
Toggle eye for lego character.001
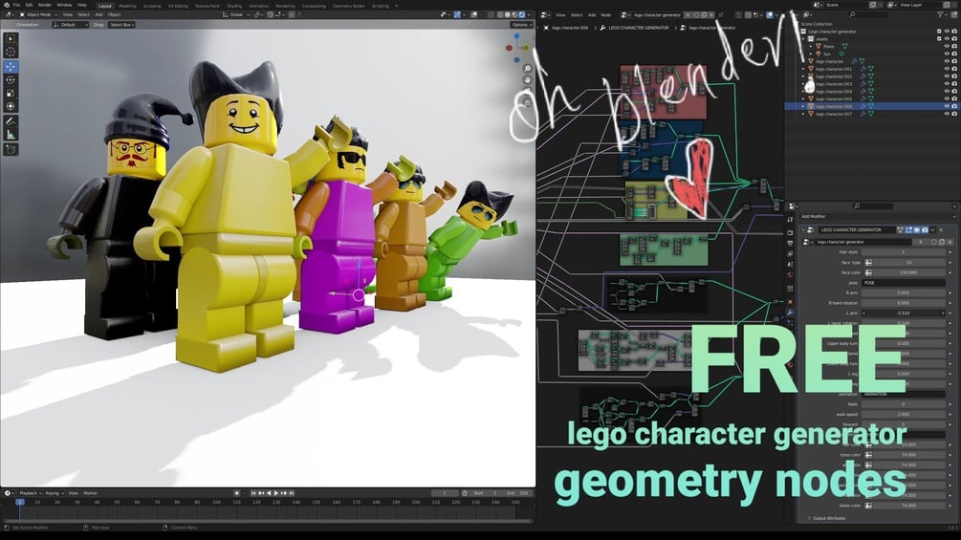tap(947, 69)
